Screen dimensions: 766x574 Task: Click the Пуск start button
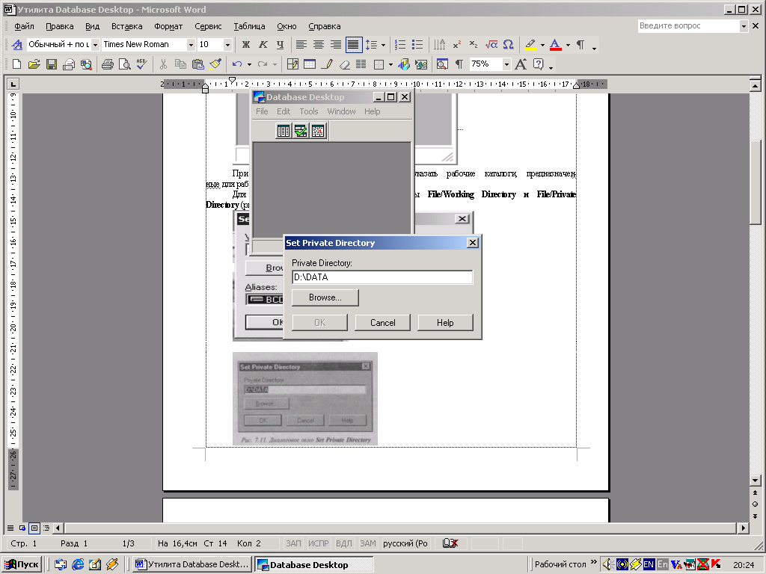[22, 564]
